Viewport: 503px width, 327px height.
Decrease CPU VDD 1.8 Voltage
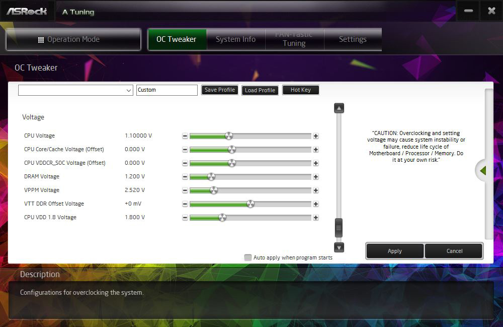pyautogui.click(x=185, y=218)
